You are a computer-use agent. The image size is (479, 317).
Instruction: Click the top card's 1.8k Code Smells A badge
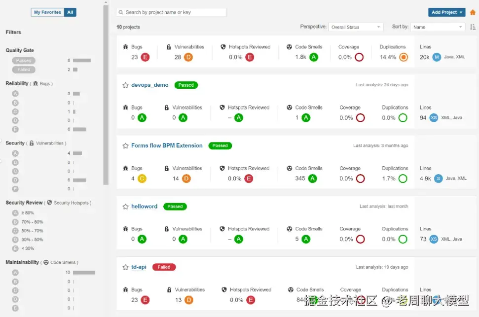tap(313, 57)
